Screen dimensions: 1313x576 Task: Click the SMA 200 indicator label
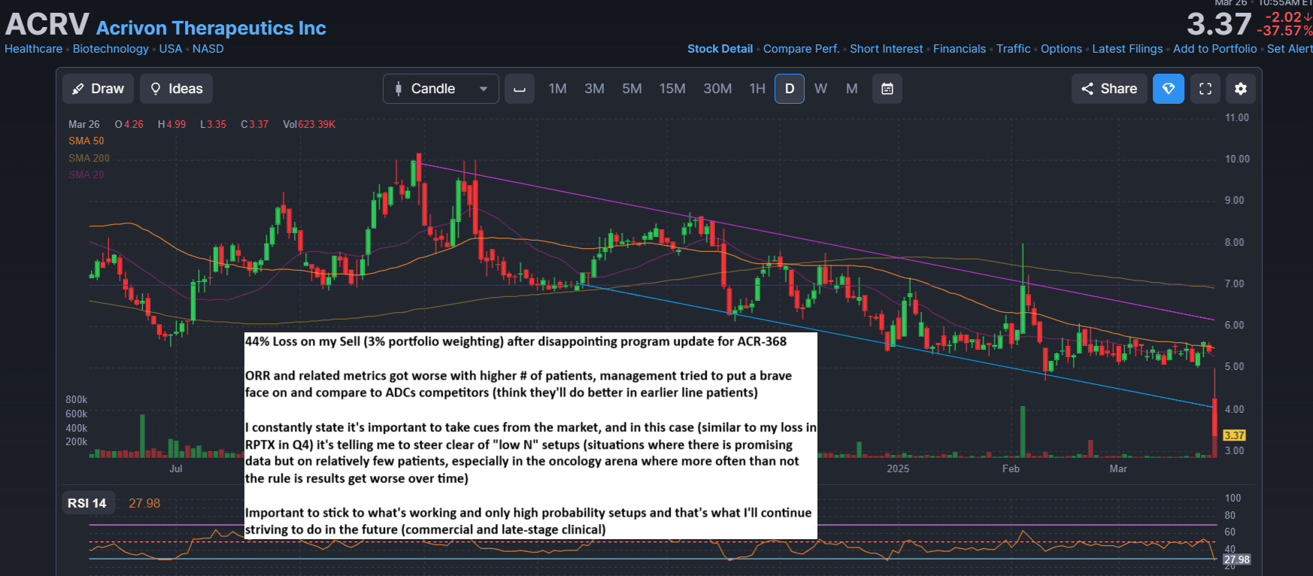(89, 158)
